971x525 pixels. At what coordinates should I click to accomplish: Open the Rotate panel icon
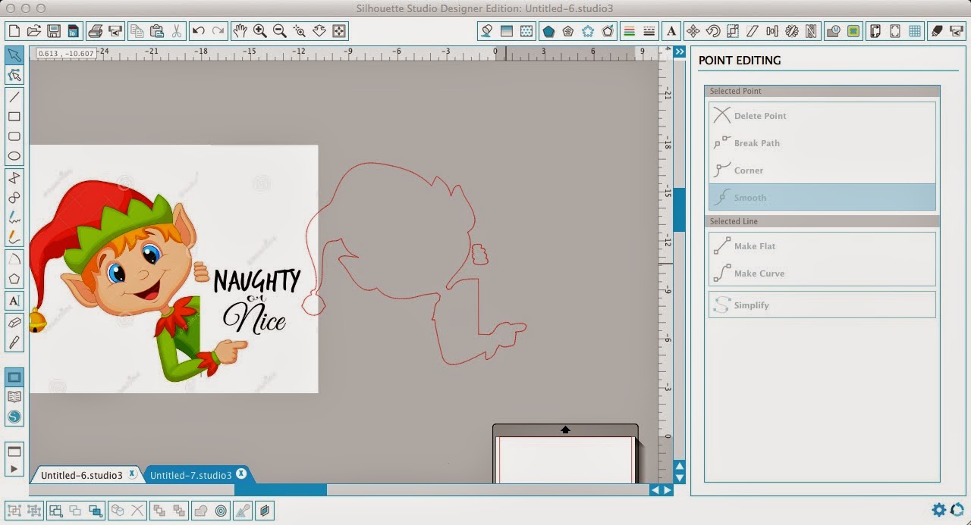[712, 31]
